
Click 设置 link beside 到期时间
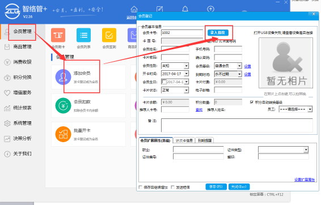pyautogui.click(x=247, y=74)
